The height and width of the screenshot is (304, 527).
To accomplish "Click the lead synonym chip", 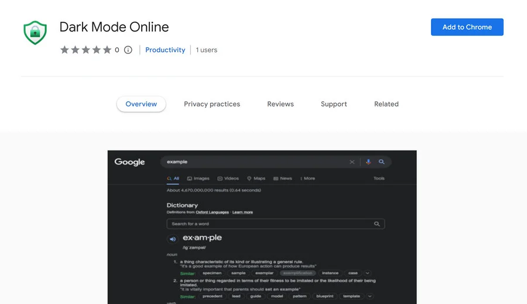I will [x=236, y=296].
